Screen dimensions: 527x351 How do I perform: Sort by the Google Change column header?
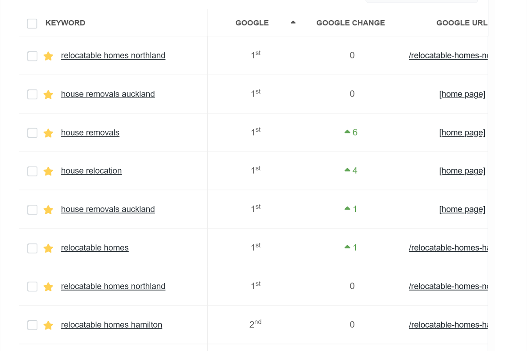click(x=350, y=23)
